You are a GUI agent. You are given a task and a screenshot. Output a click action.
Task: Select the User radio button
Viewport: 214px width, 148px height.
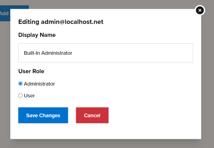(x=20, y=96)
